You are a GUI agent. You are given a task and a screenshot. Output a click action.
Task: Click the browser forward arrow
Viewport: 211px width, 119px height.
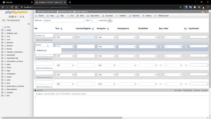point(7,7)
